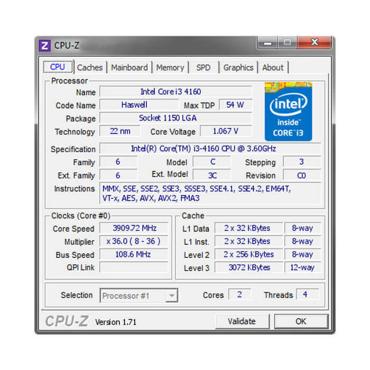
Task: Click the Ext. Model value 3C
Action: coord(211,175)
